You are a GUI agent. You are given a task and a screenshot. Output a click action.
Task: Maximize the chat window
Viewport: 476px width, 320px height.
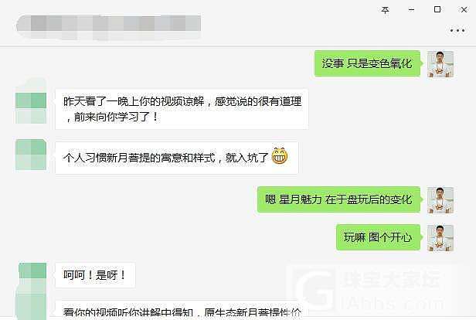pos(437,9)
